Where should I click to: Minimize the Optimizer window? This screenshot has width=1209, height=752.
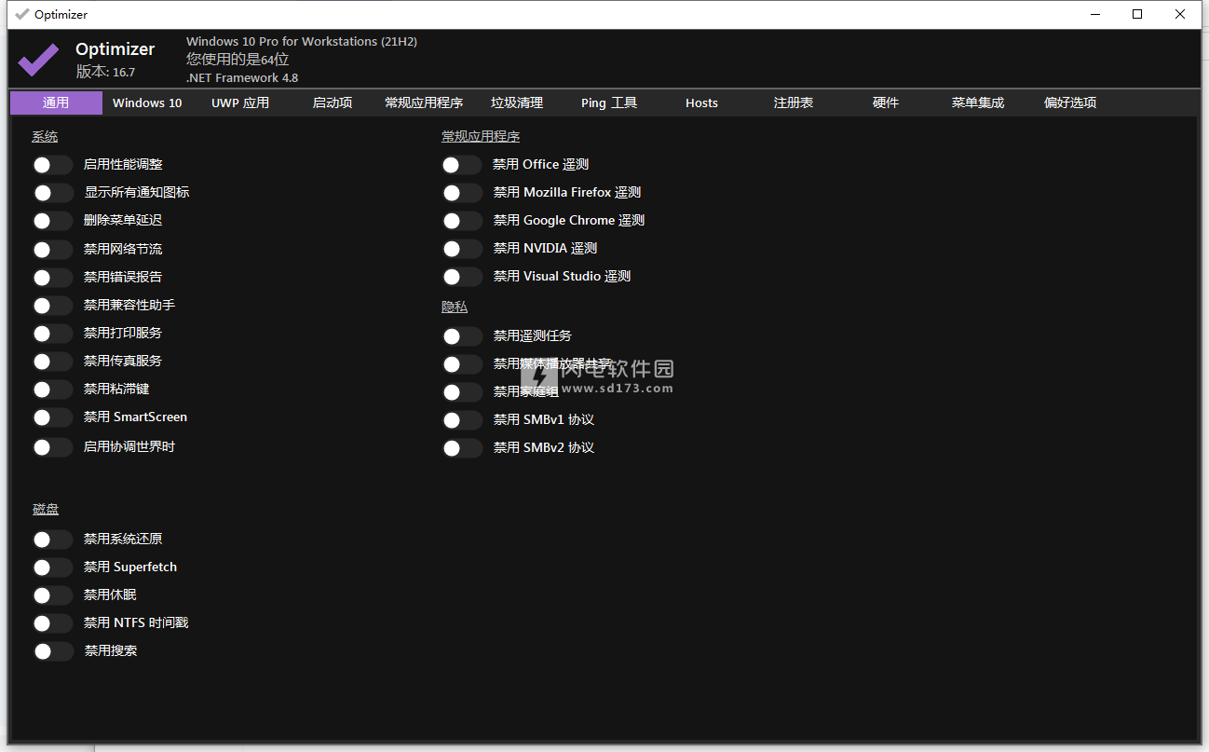point(1094,14)
